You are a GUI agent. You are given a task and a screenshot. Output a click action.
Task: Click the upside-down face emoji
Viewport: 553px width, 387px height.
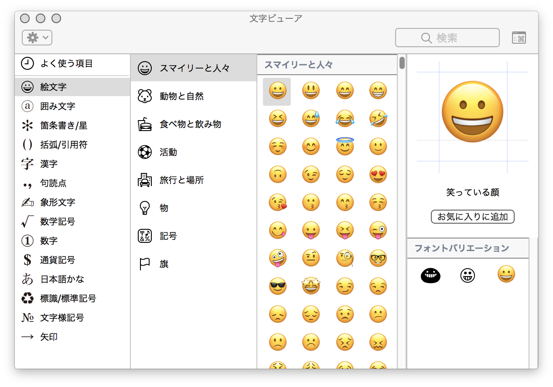click(277, 174)
